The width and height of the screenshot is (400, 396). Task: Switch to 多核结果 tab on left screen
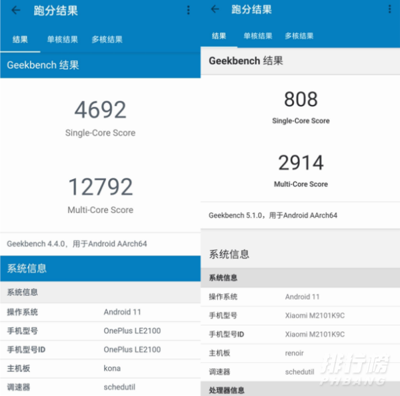[107, 39]
